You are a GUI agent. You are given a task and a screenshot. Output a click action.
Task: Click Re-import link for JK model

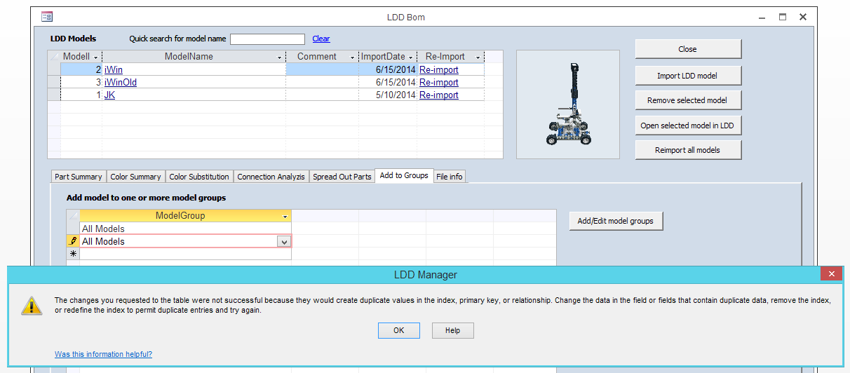pyautogui.click(x=439, y=95)
